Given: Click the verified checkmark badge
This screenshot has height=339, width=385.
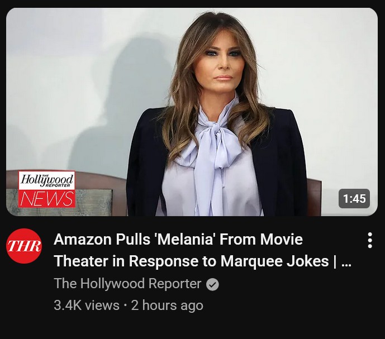Looking at the screenshot, I should pos(212,285).
